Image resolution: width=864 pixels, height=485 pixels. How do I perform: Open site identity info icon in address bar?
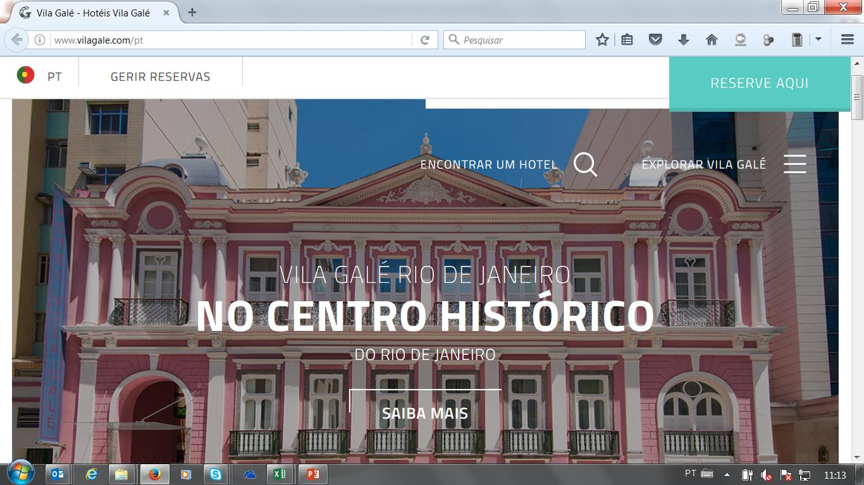[39, 40]
